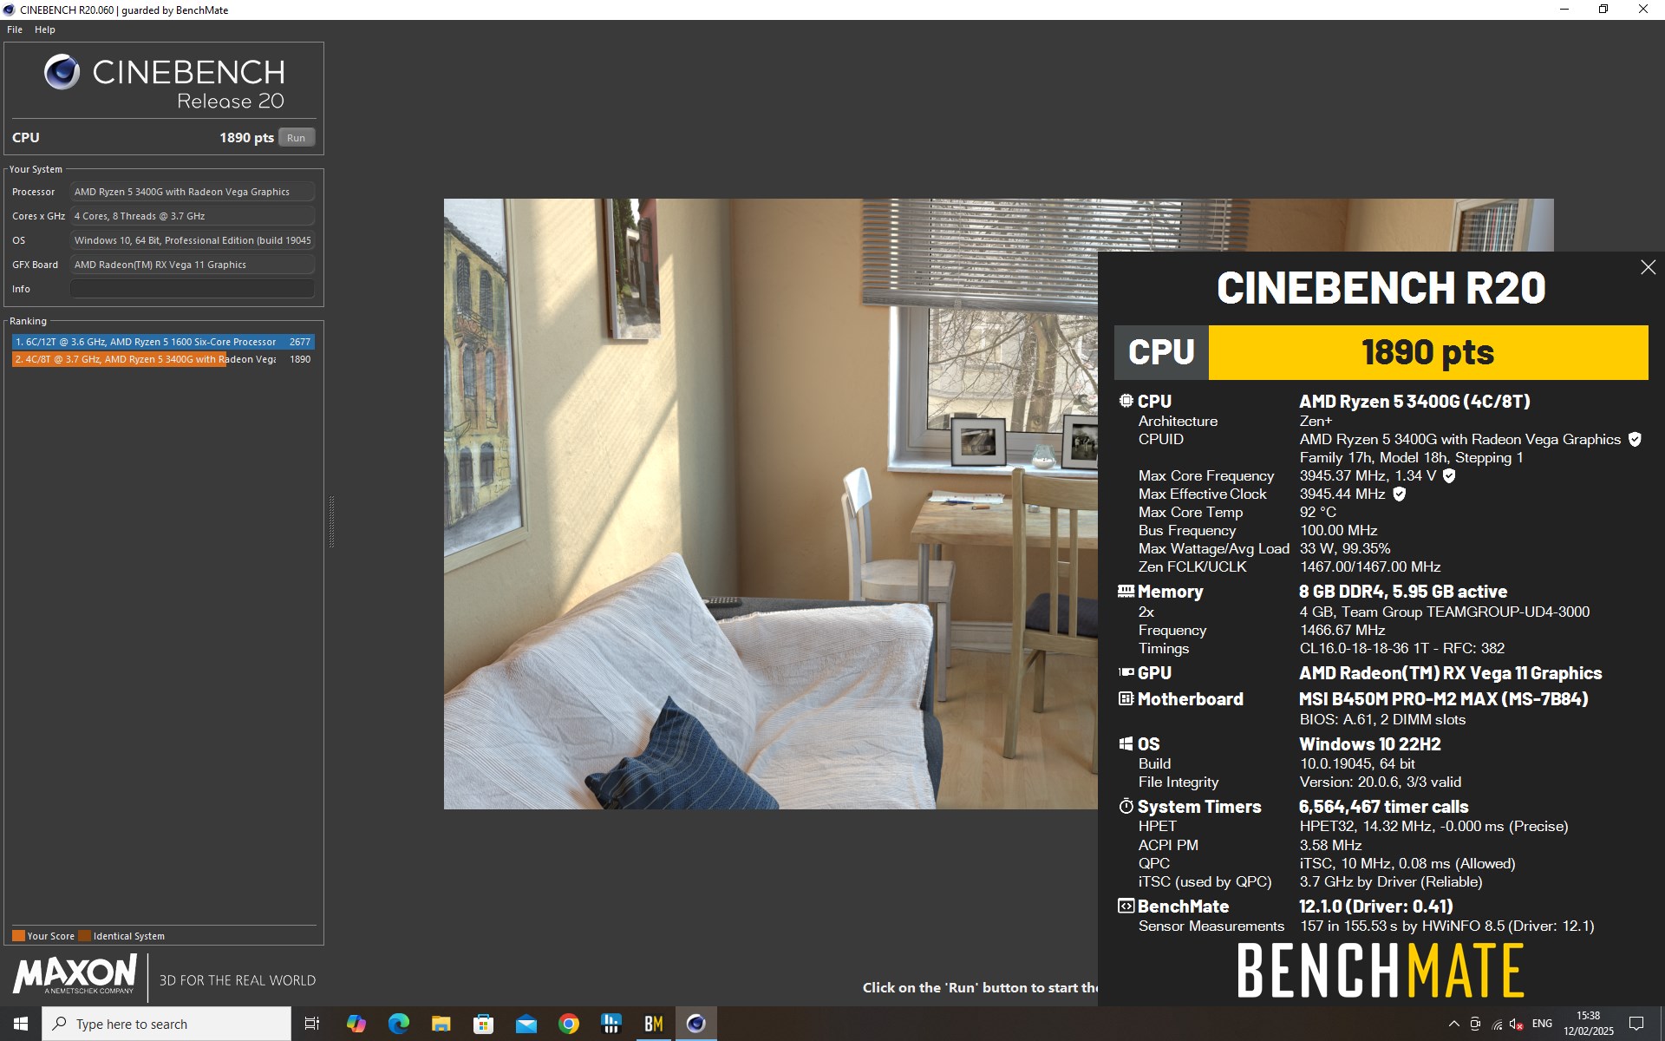
Task: Click the OS Windows logo icon
Action: tap(1126, 743)
